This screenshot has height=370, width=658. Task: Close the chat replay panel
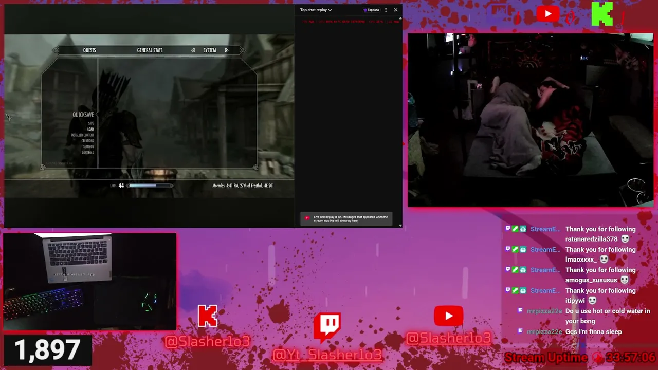pos(395,10)
